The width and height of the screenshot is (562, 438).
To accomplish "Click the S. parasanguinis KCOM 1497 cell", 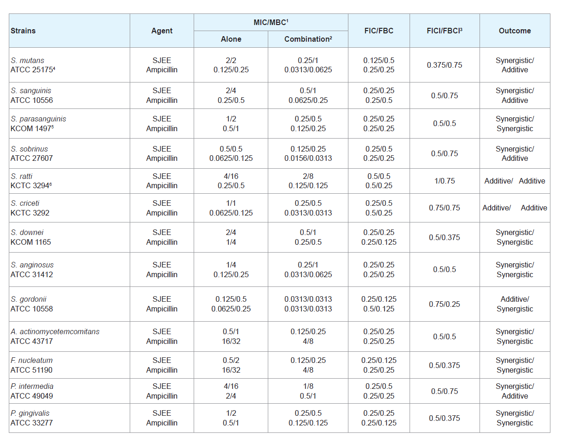I will pyautogui.click(x=69, y=124).
